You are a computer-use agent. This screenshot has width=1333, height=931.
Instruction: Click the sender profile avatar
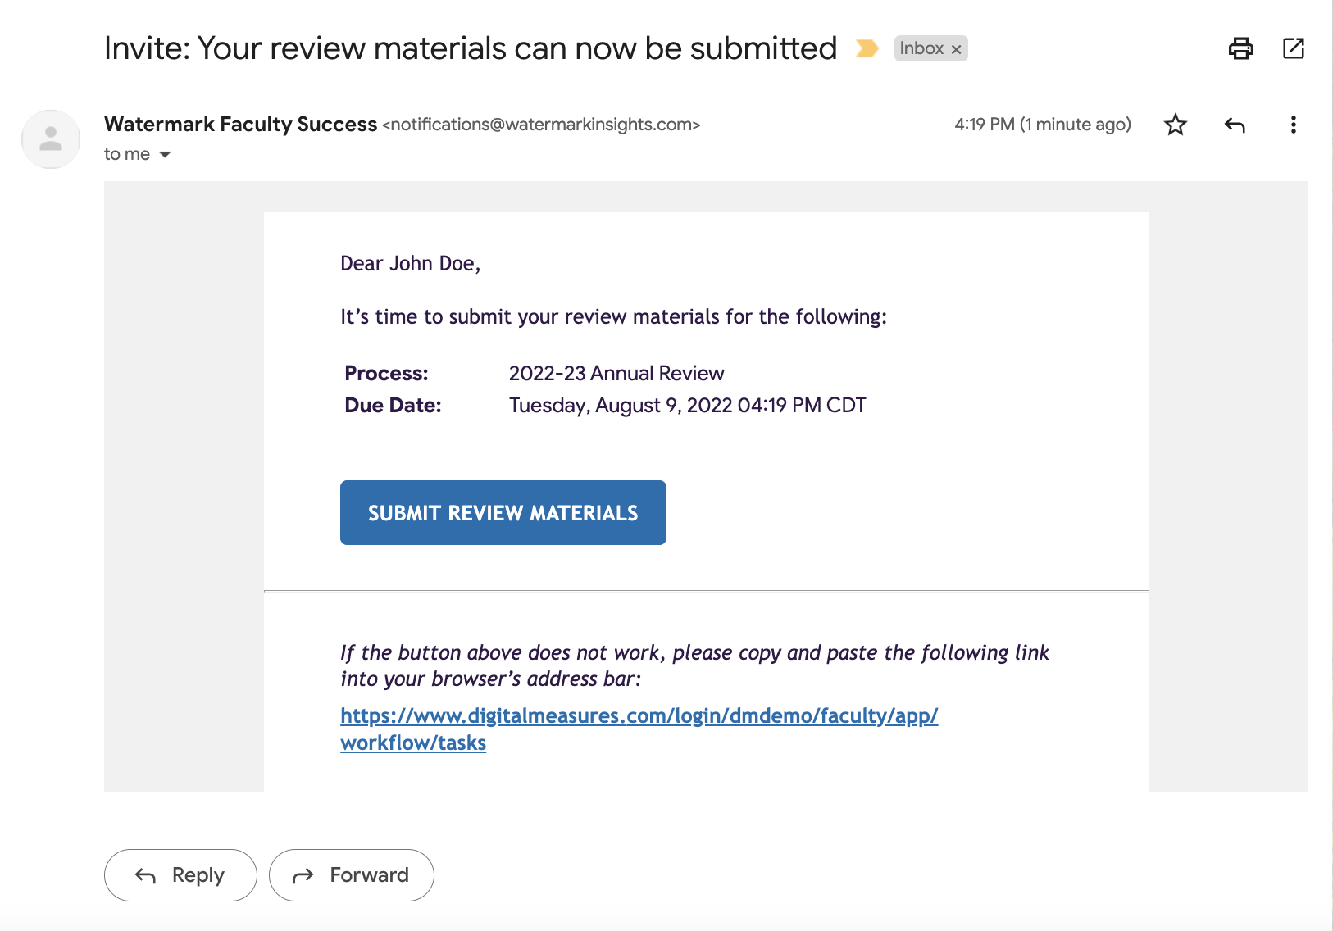tap(51, 139)
